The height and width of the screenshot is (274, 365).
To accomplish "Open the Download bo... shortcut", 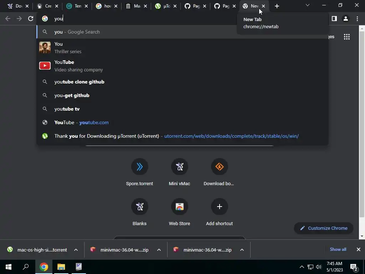I will (x=219, y=172).
